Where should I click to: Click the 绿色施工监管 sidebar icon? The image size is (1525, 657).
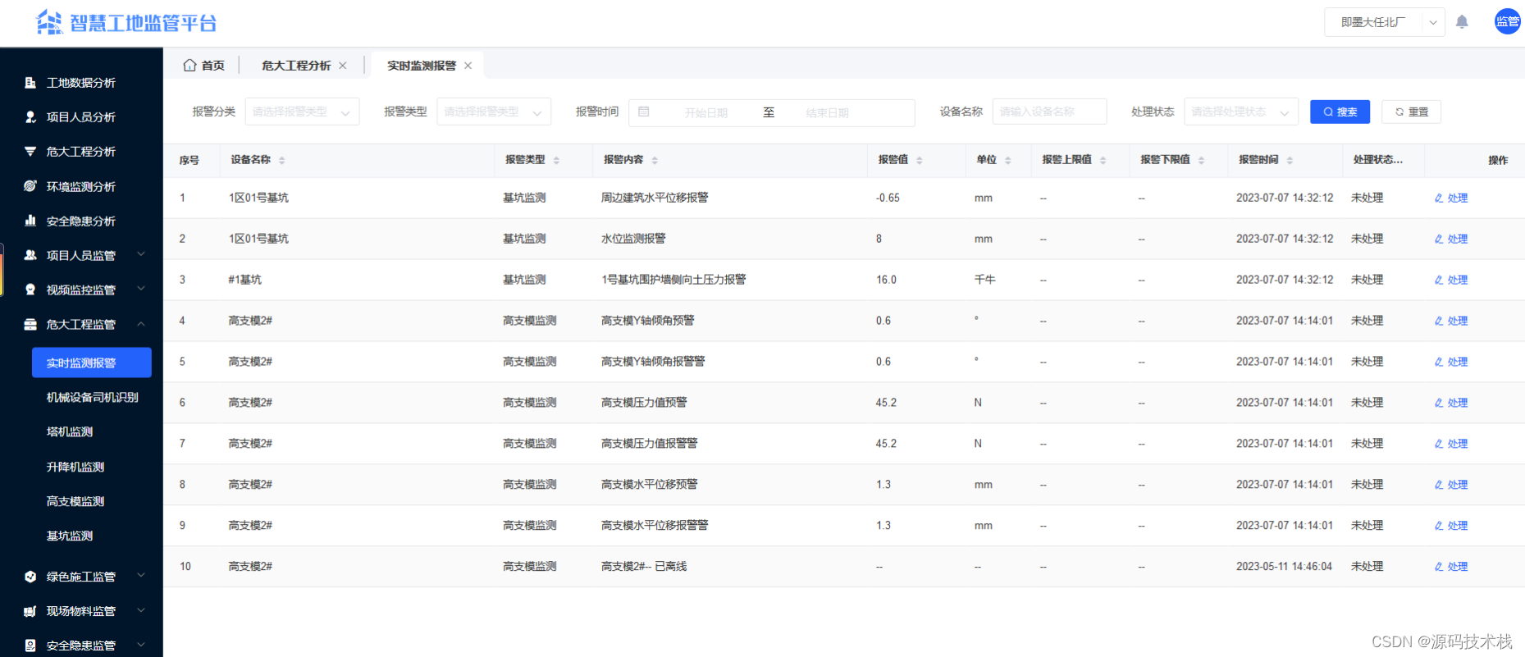point(30,577)
